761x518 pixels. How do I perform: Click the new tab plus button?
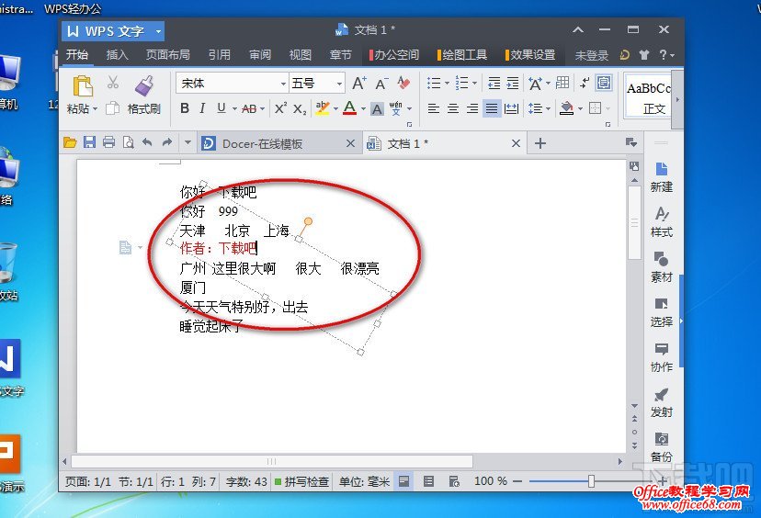540,142
